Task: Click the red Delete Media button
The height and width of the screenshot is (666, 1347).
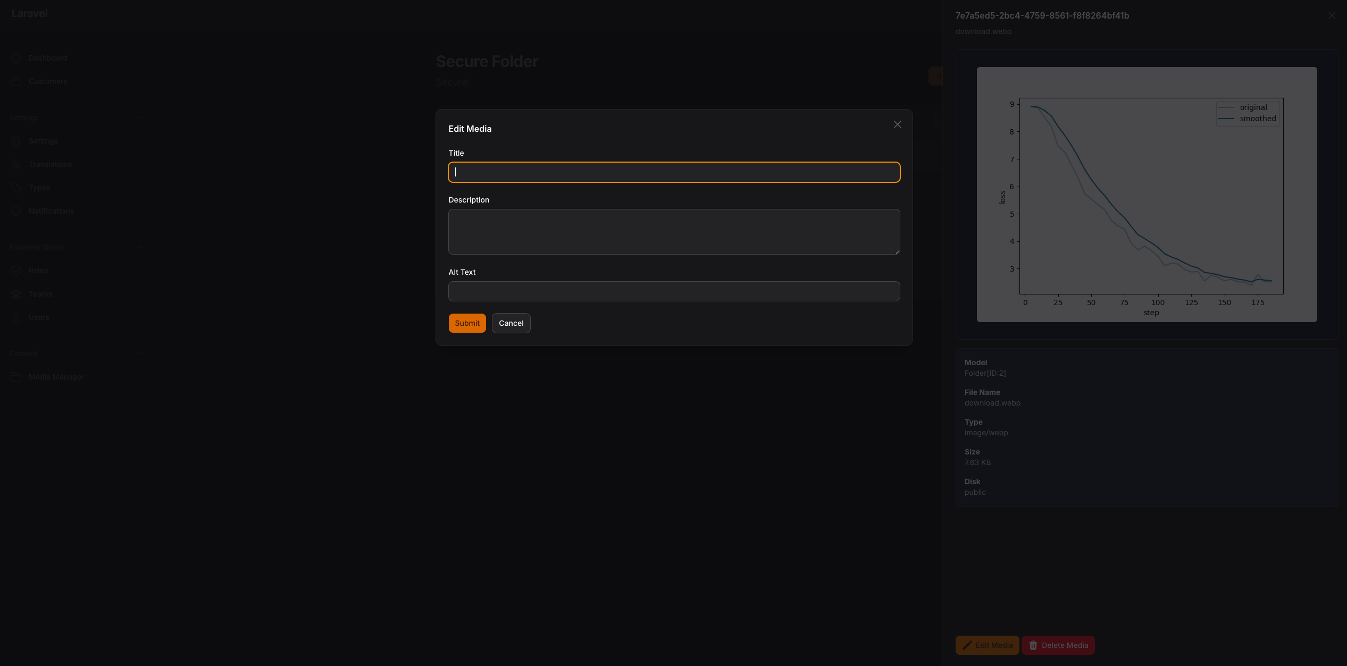Action: (x=1058, y=645)
